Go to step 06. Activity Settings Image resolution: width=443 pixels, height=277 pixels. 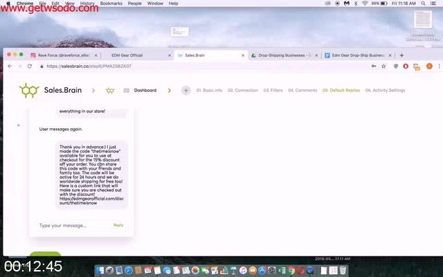click(385, 91)
